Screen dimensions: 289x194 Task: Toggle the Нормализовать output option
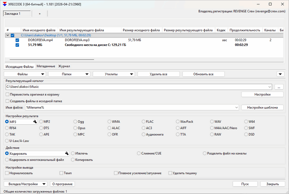[7, 173]
